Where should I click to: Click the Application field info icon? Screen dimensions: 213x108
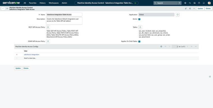point(177,15)
